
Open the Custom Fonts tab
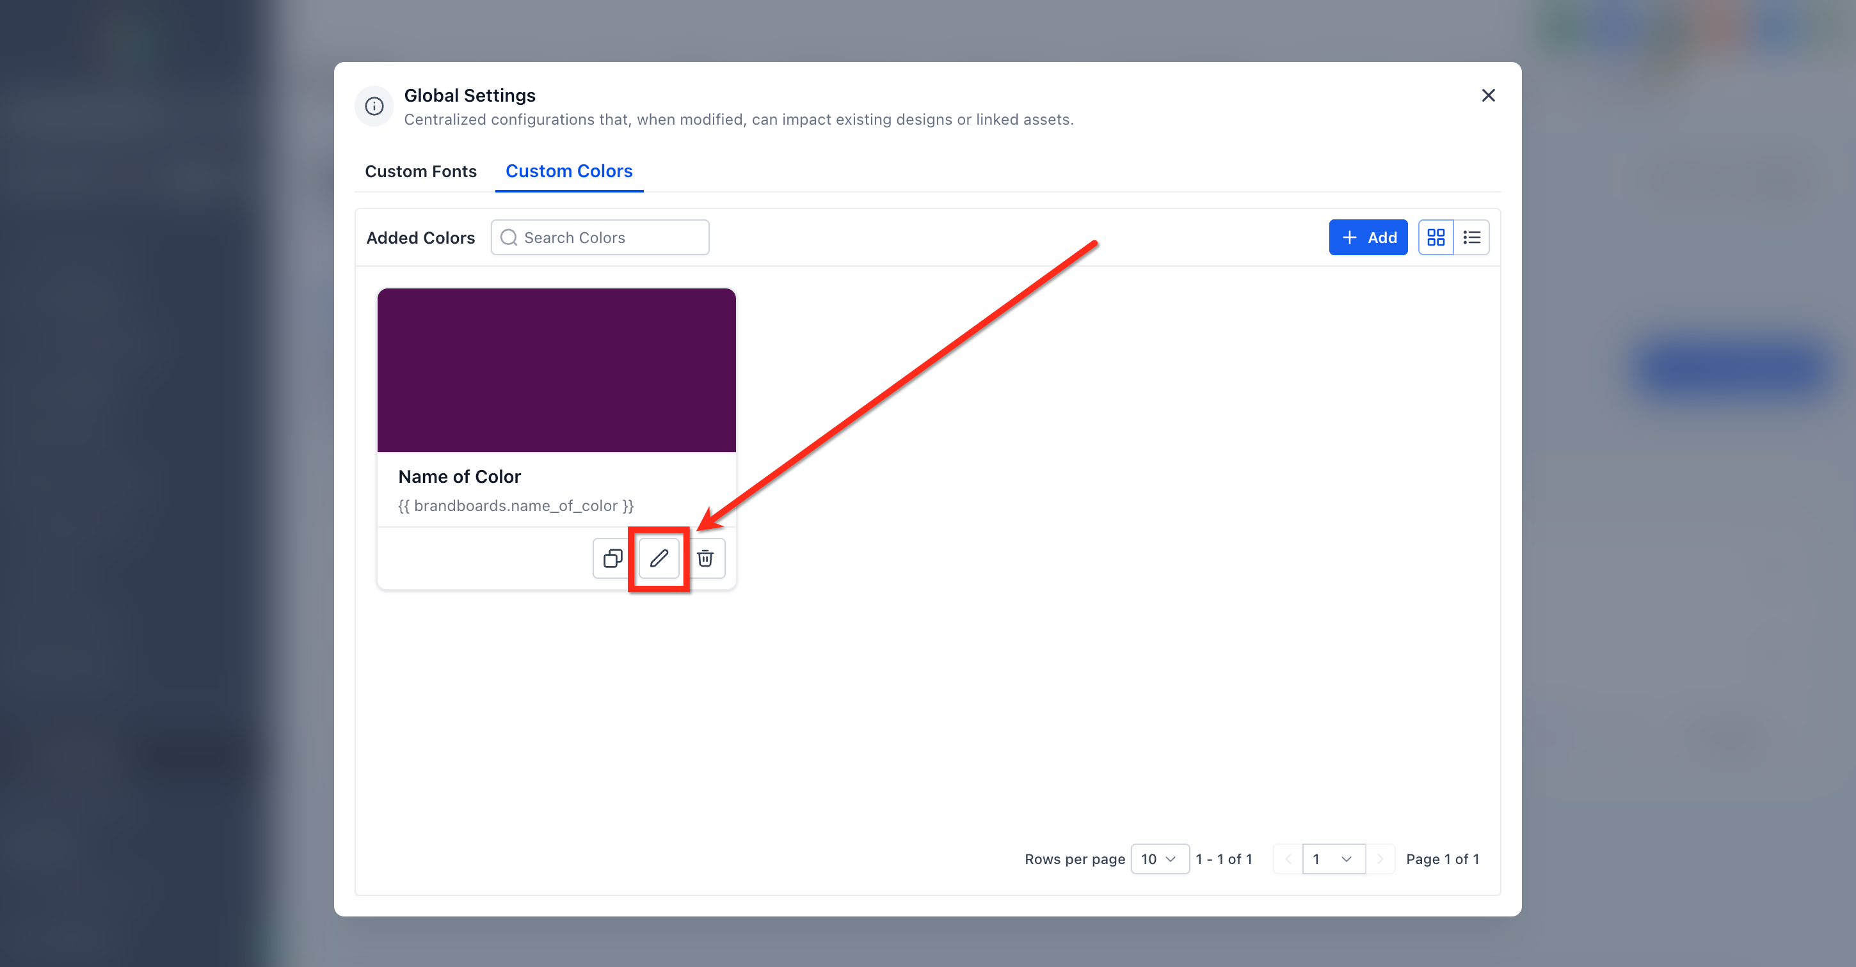pyautogui.click(x=420, y=171)
